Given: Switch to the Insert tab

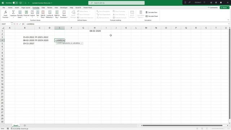Looking at the screenshot, I should (17, 8).
